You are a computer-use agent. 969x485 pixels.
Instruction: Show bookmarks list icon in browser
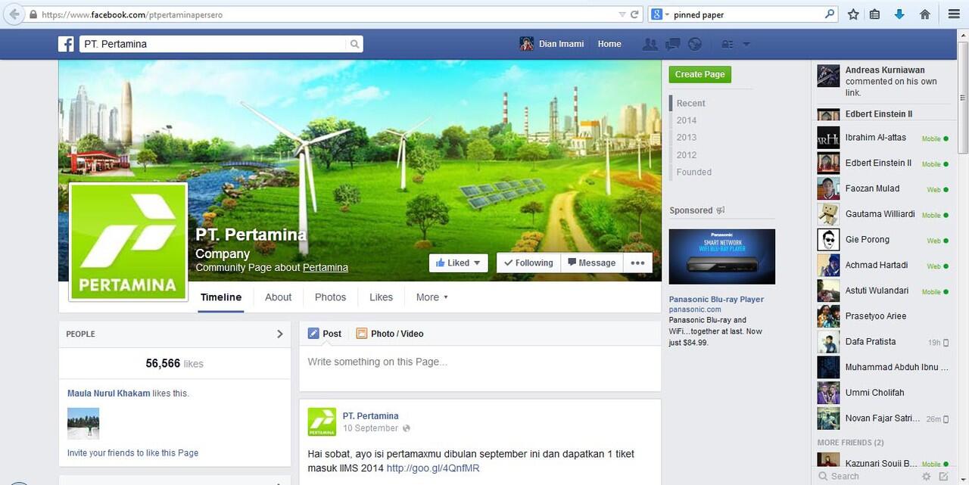875,14
